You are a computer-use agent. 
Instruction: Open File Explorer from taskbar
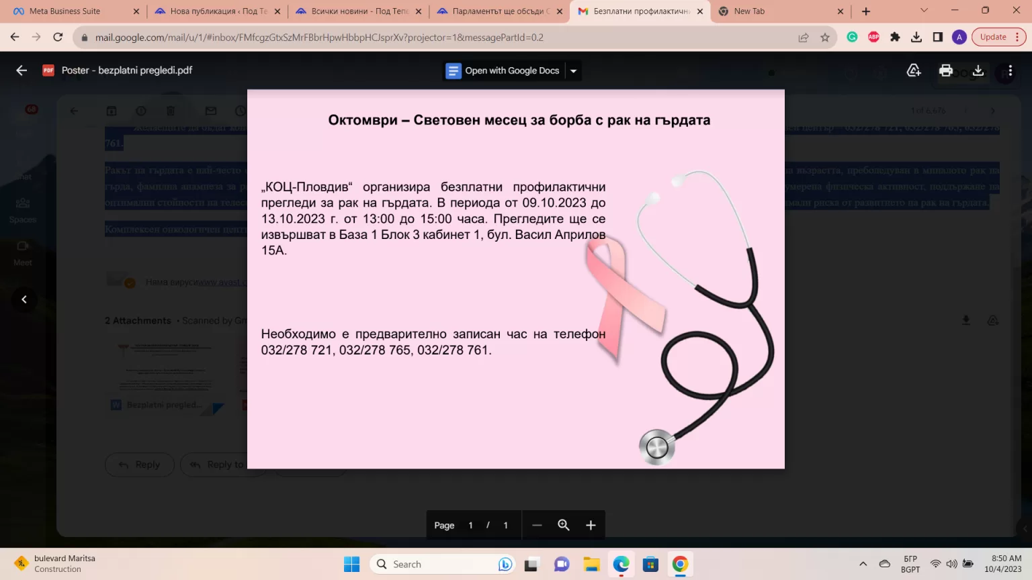(591, 564)
